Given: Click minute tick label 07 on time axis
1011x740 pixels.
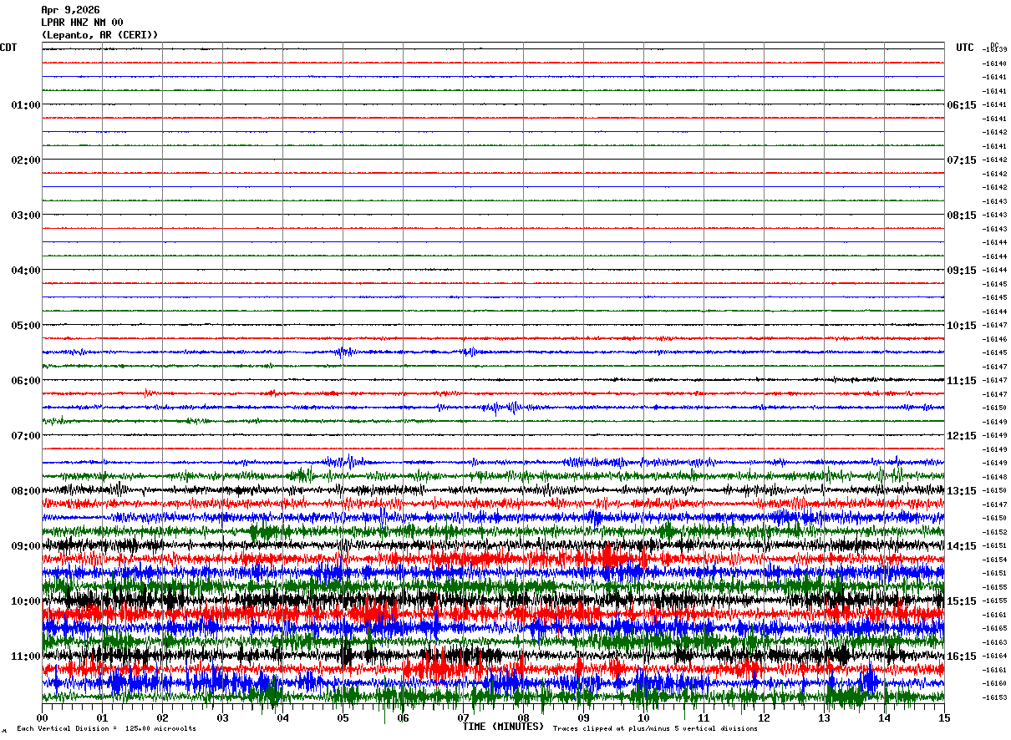Looking at the screenshot, I should (464, 717).
